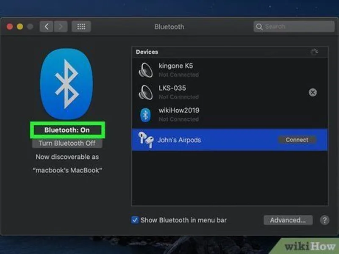The height and width of the screenshot is (254, 339).
Task: Turn Bluetooth Off
Action: [x=67, y=144]
